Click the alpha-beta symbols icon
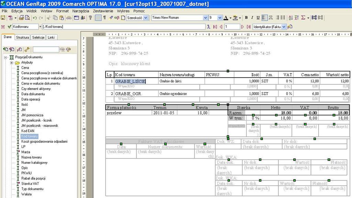 117,18
